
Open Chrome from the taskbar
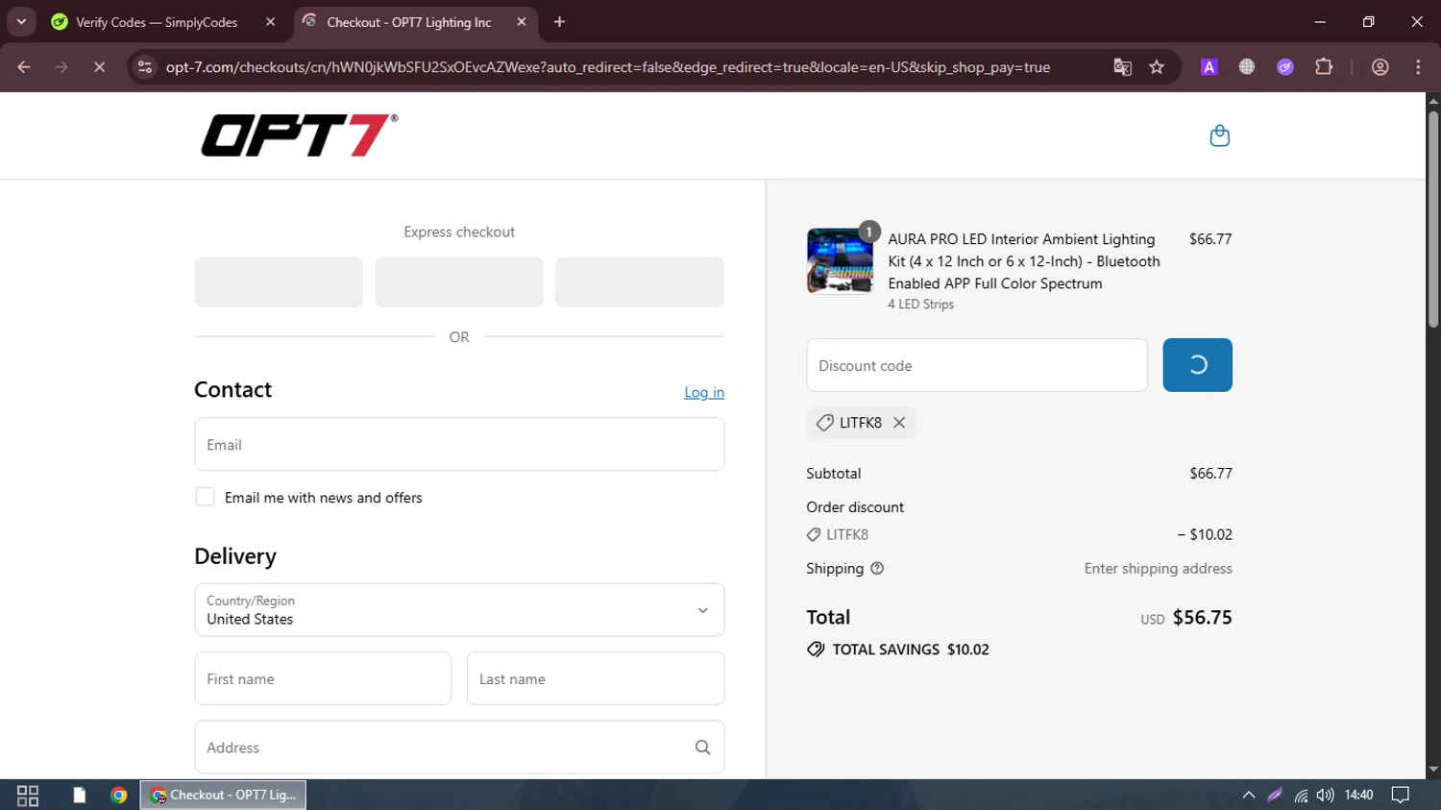tap(118, 796)
